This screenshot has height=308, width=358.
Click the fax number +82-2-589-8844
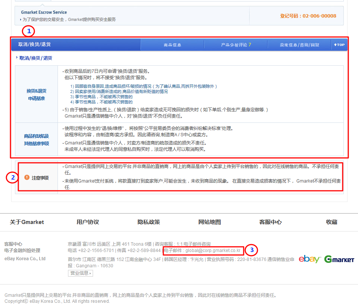[x=144, y=251]
